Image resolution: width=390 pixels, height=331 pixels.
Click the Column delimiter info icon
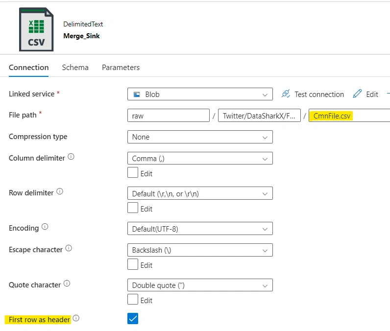tap(71, 157)
